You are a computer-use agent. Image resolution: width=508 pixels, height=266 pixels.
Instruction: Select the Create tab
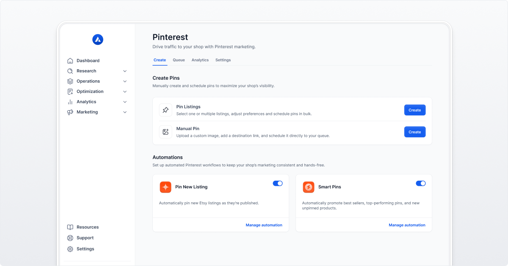(x=160, y=60)
